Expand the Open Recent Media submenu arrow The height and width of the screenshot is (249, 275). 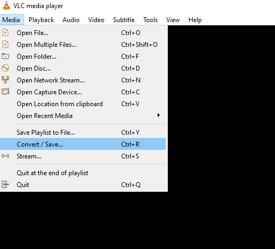coord(158,115)
